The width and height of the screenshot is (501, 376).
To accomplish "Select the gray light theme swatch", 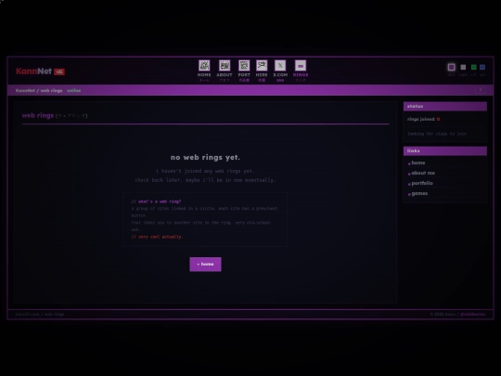I will pos(463,67).
